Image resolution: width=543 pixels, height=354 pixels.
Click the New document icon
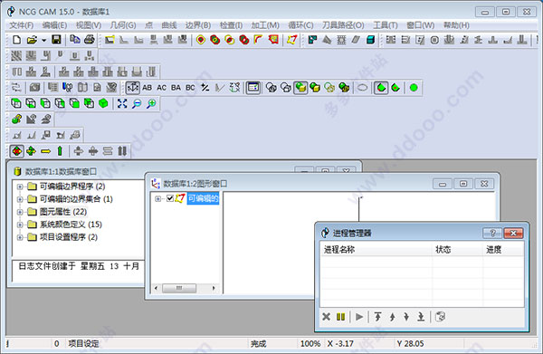(x=16, y=40)
